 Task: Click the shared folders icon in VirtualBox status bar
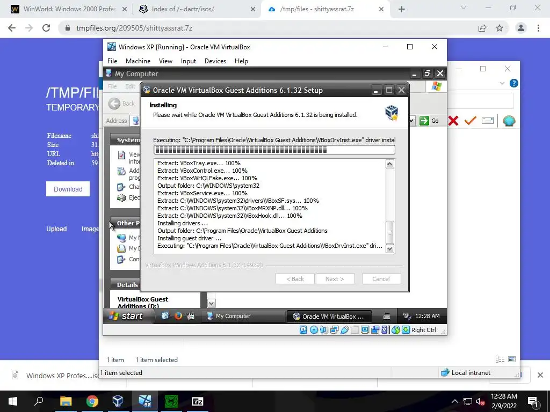click(354, 330)
